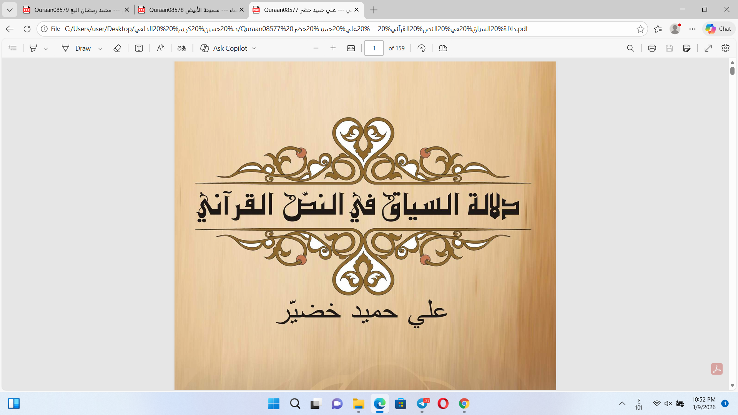Screen dimensions: 738x415
Task: Enter full screen mode
Action: click(x=708, y=48)
